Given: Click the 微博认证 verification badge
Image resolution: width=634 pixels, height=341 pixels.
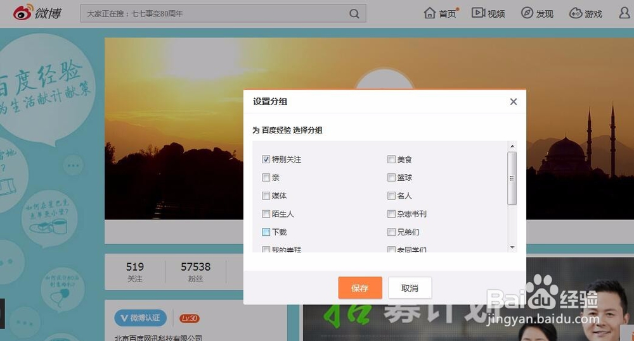Looking at the screenshot, I should (x=140, y=318).
